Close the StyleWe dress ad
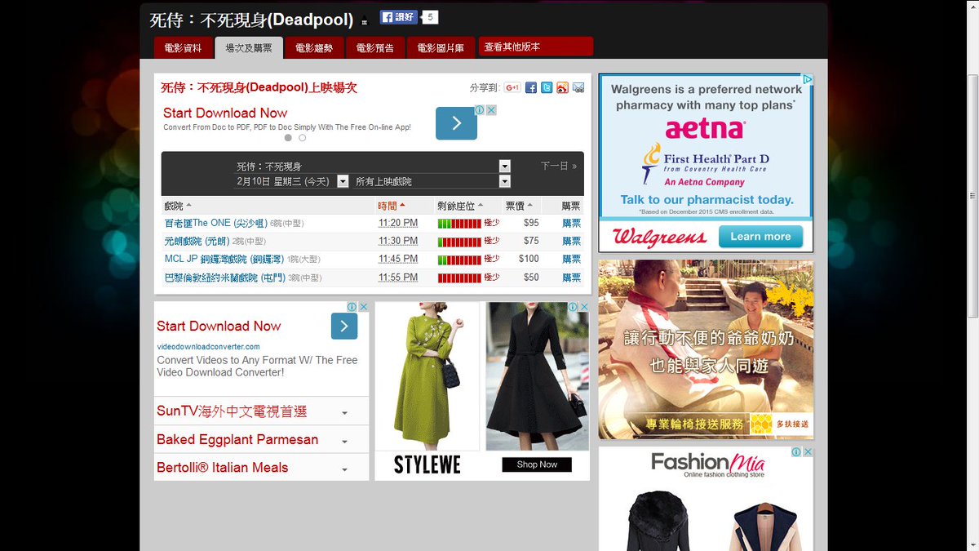Image resolution: width=979 pixels, height=551 pixels. [584, 307]
